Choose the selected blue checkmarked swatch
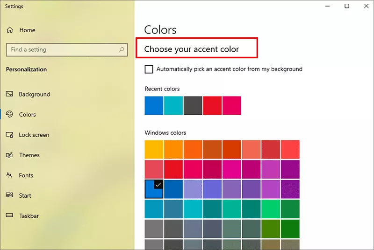The image size is (374, 250). click(154, 189)
